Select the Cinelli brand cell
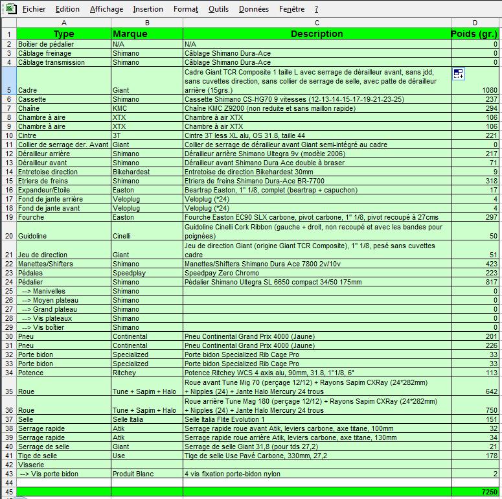This screenshot has width=502, height=499. pyautogui.click(x=147, y=231)
